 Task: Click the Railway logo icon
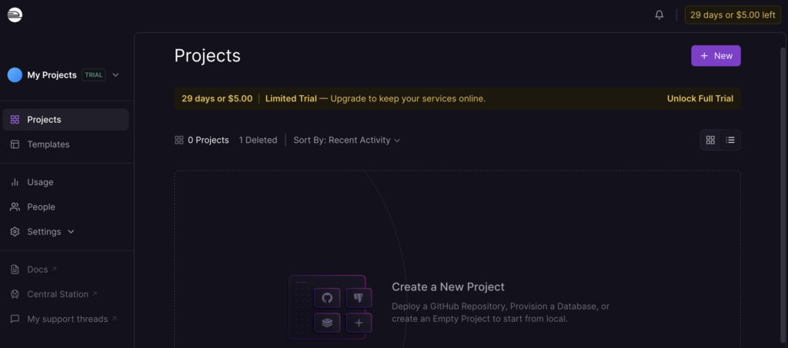pyautogui.click(x=15, y=15)
